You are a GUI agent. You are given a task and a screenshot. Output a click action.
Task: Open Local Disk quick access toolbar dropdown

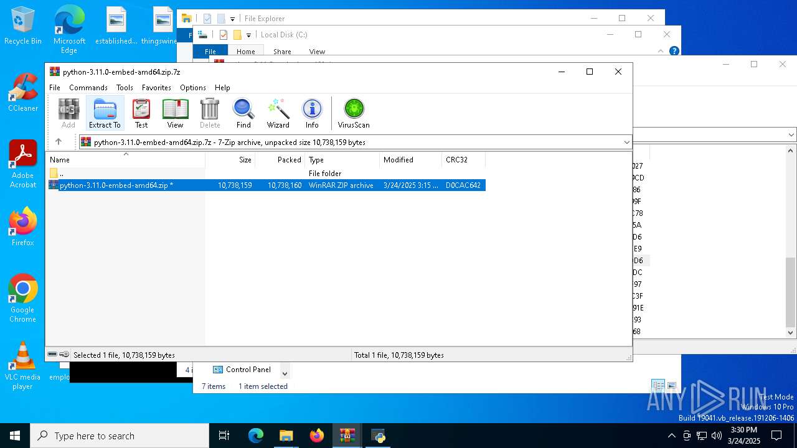[248, 35]
